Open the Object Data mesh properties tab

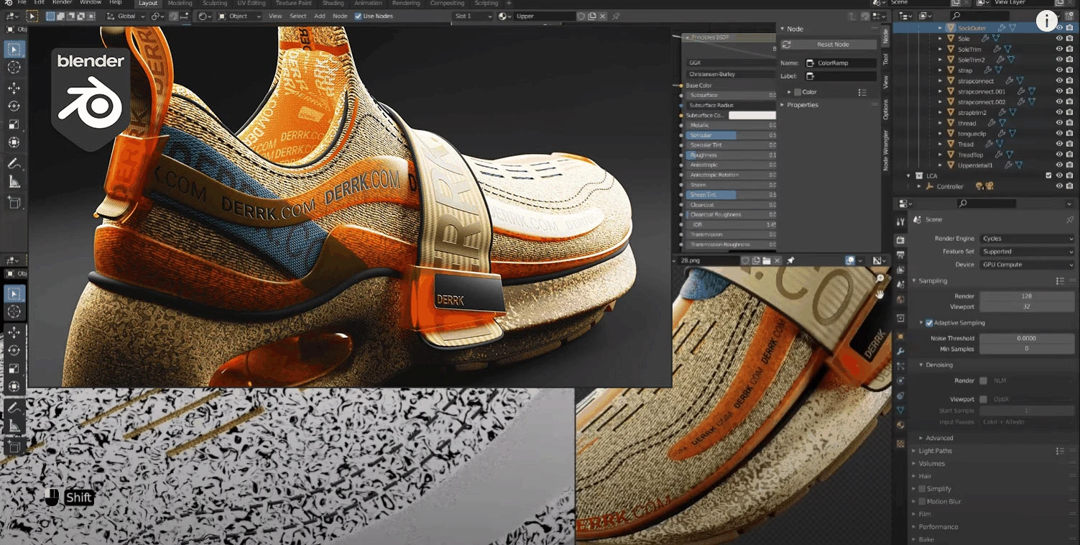pyautogui.click(x=900, y=410)
